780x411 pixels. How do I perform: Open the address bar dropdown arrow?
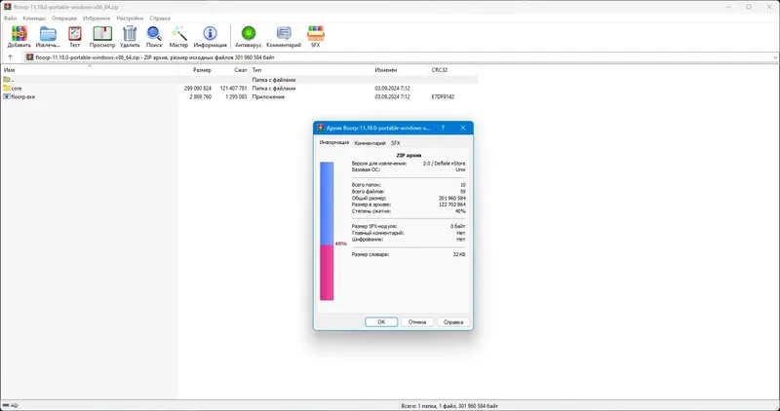coord(775,57)
